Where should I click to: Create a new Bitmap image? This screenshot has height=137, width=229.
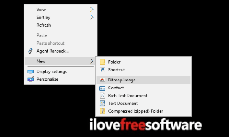pos(144,80)
